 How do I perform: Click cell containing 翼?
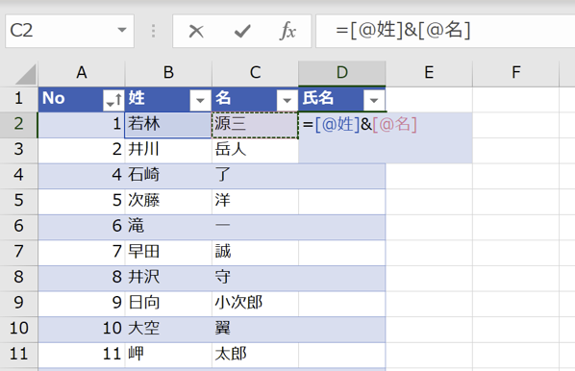click(255, 330)
